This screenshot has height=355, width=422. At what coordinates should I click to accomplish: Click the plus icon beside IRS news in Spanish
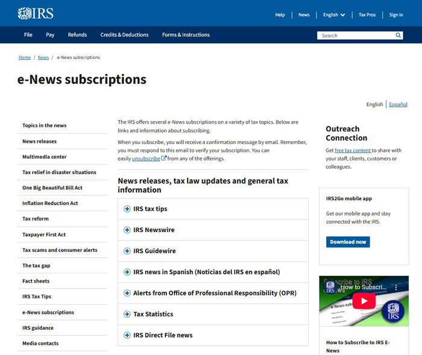tap(127, 272)
